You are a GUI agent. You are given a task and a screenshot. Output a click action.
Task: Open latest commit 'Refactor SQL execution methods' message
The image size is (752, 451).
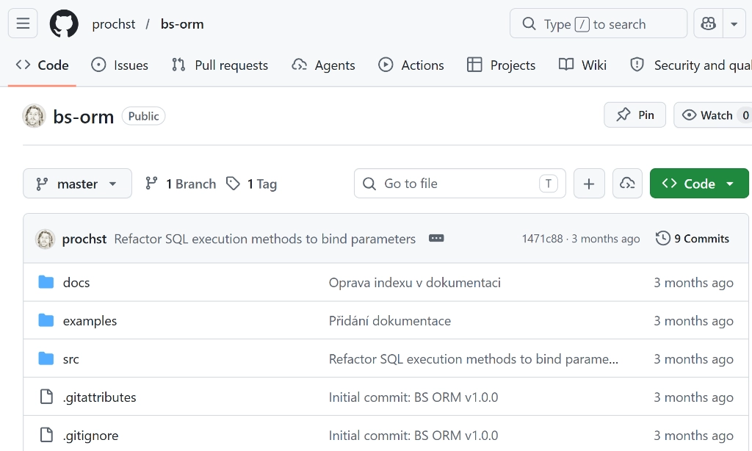pos(264,239)
